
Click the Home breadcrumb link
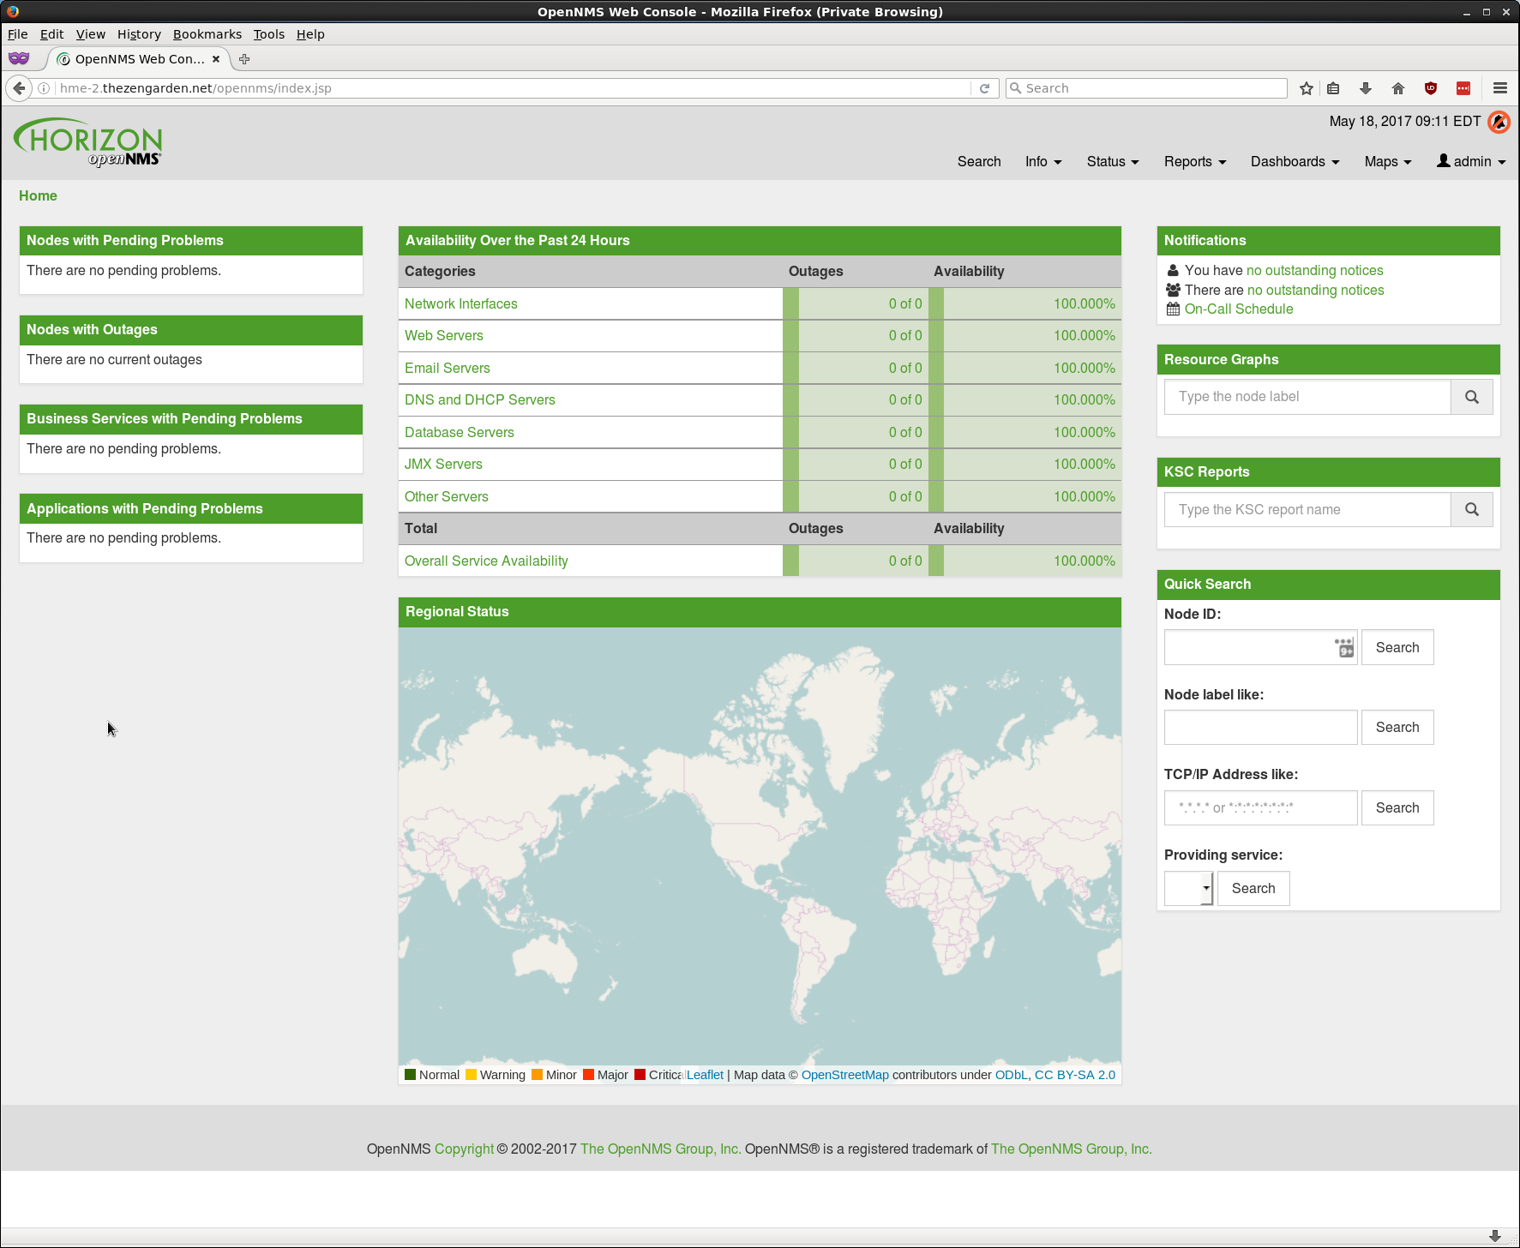tap(38, 195)
